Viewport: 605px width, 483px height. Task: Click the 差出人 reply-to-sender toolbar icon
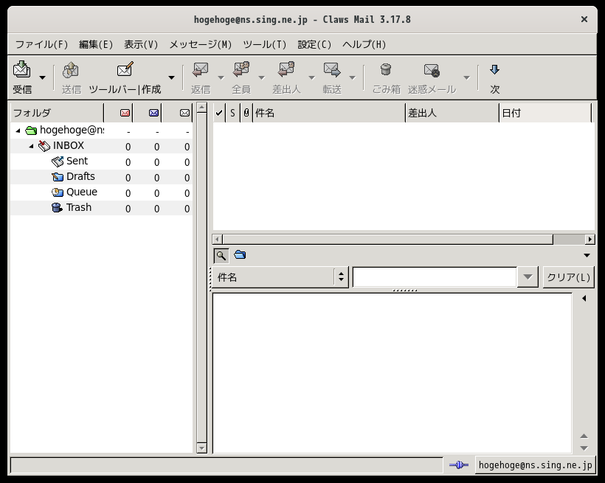click(x=286, y=70)
